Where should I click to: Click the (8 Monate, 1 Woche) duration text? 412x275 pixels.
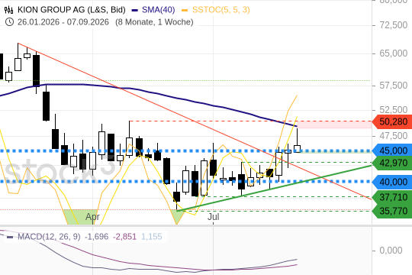[x=154, y=22]
